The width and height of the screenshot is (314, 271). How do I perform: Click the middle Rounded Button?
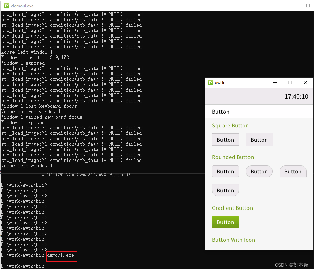pyautogui.click(x=259, y=171)
